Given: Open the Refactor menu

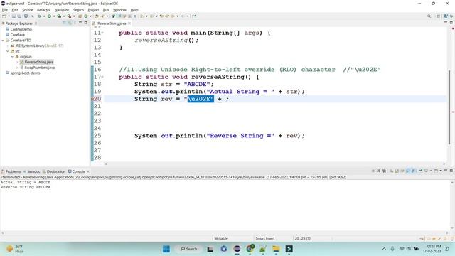Looking at the screenshot, I should (x=44, y=10).
